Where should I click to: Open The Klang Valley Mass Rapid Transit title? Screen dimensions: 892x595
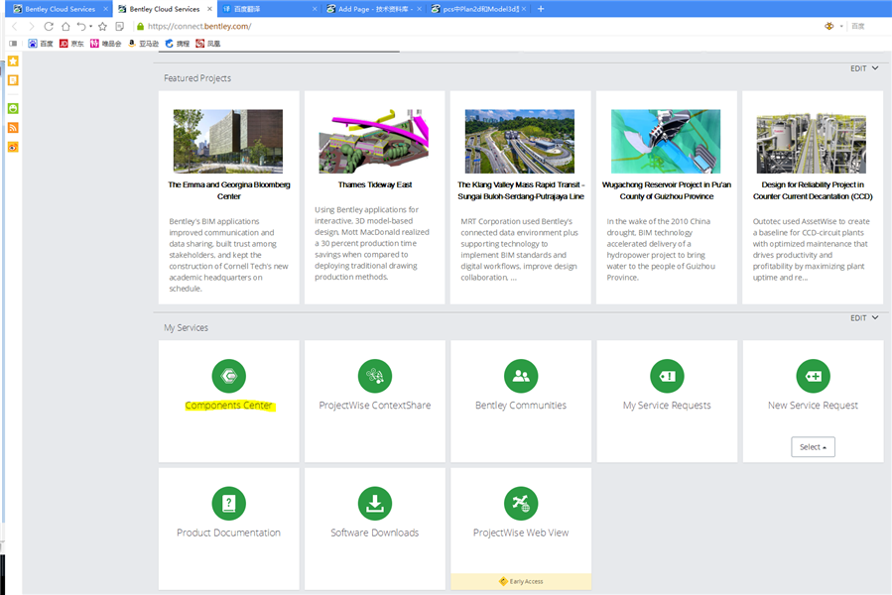click(x=521, y=190)
